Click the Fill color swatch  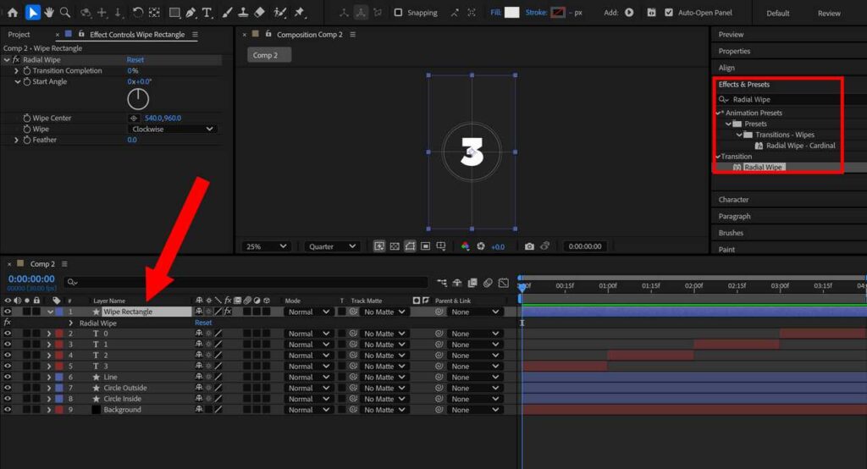[512, 12]
